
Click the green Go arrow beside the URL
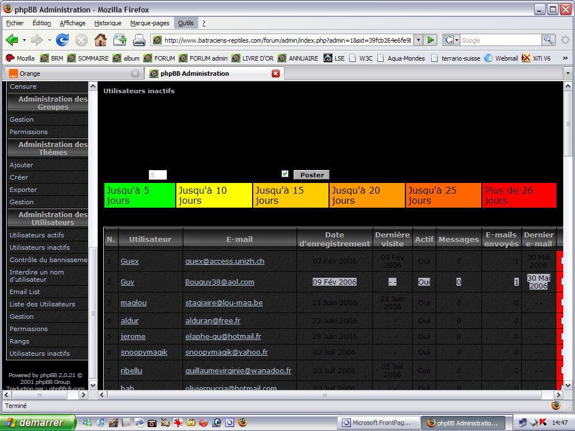click(431, 40)
